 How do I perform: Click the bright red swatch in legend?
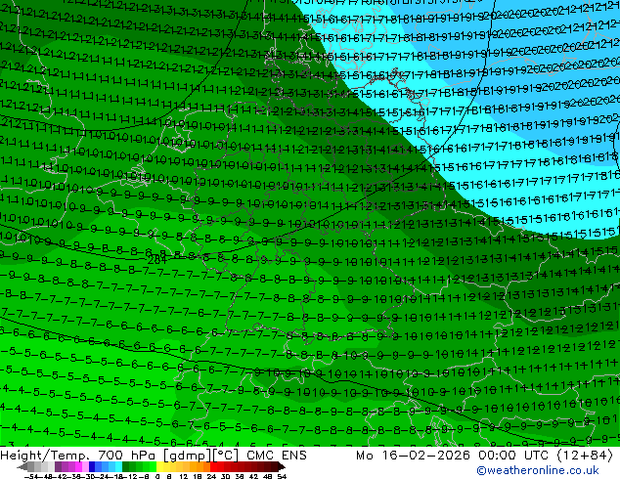pyautogui.click(x=213, y=466)
